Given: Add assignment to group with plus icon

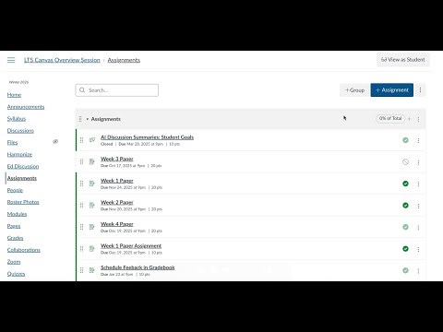Looking at the screenshot, I should point(409,119).
